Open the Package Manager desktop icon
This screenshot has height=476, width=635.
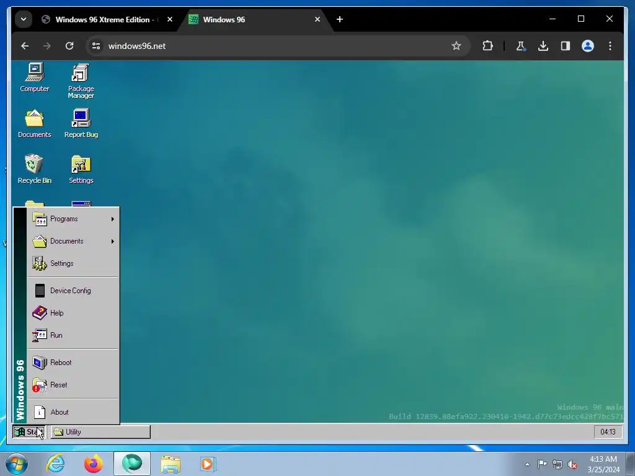click(x=81, y=81)
